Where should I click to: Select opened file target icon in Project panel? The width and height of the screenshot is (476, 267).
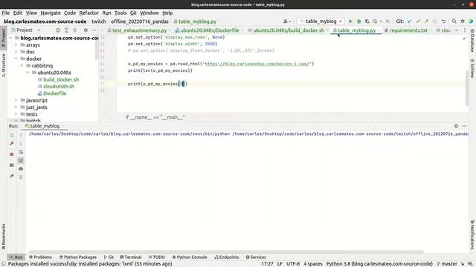[x=58, y=30]
